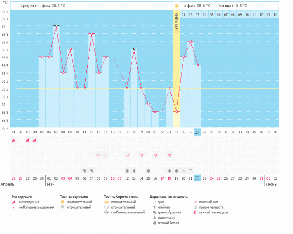Click the 'прием лекарств' legend icon
Screen dimensions: 293x234
pos(196,207)
